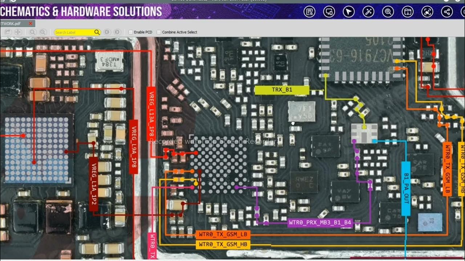Go to previous result arrow button
The image size is (465, 261).
tap(107, 32)
